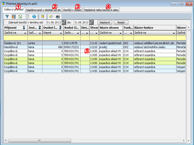Click the funnel filter icon in toolbar
194x145 pixels.
pos(7,16)
